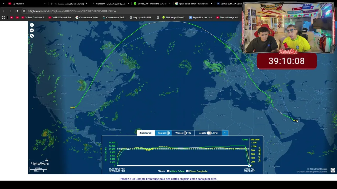
Task: Open the Italy squad for EURO bookmark
Action: click(x=141, y=18)
